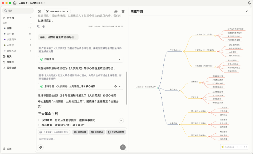Open chat settings gear icon

tap(123, 11)
